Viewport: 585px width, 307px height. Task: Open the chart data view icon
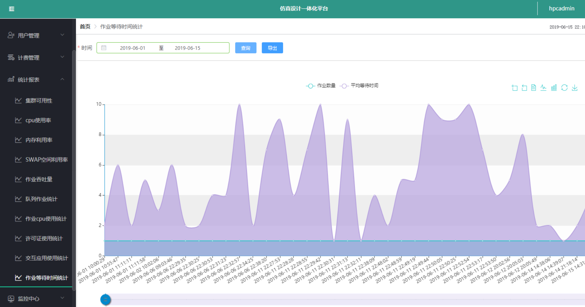(x=533, y=88)
